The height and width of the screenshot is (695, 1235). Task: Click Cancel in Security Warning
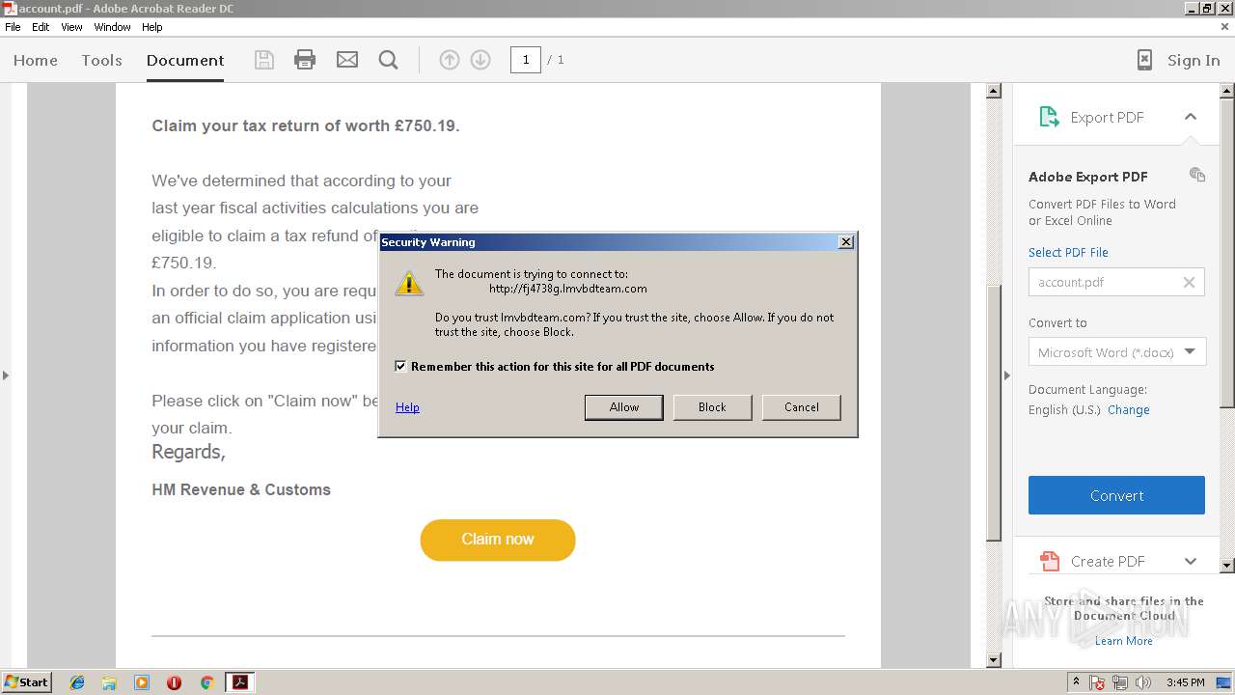pyautogui.click(x=802, y=407)
